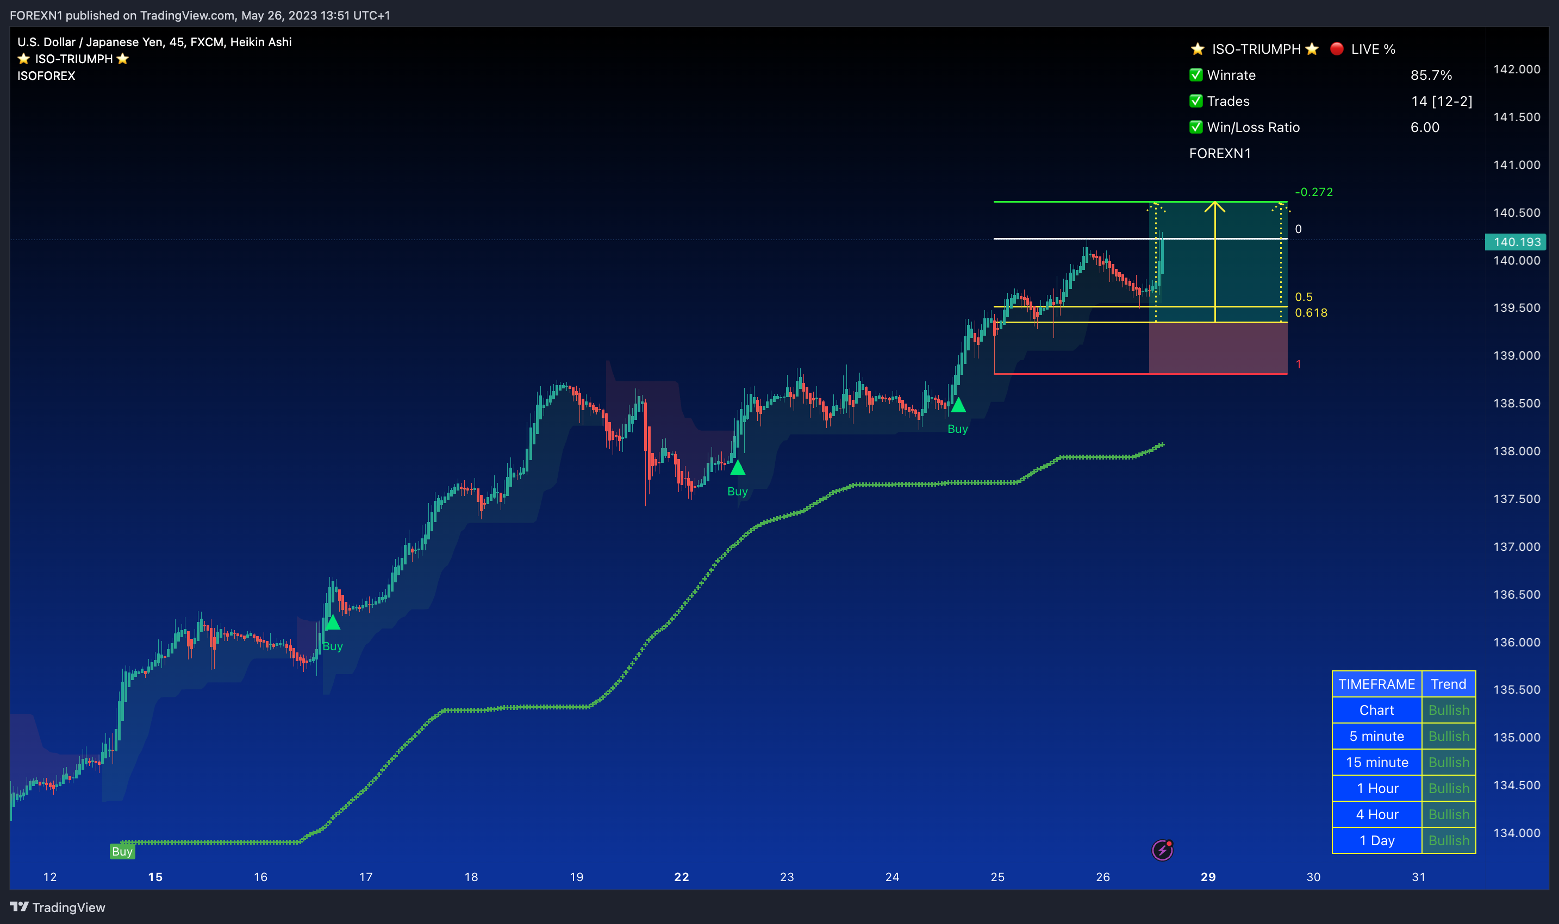Click the red LIVE indicator dot
Viewport: 1559px width, 924px height.
[1337, 48]
